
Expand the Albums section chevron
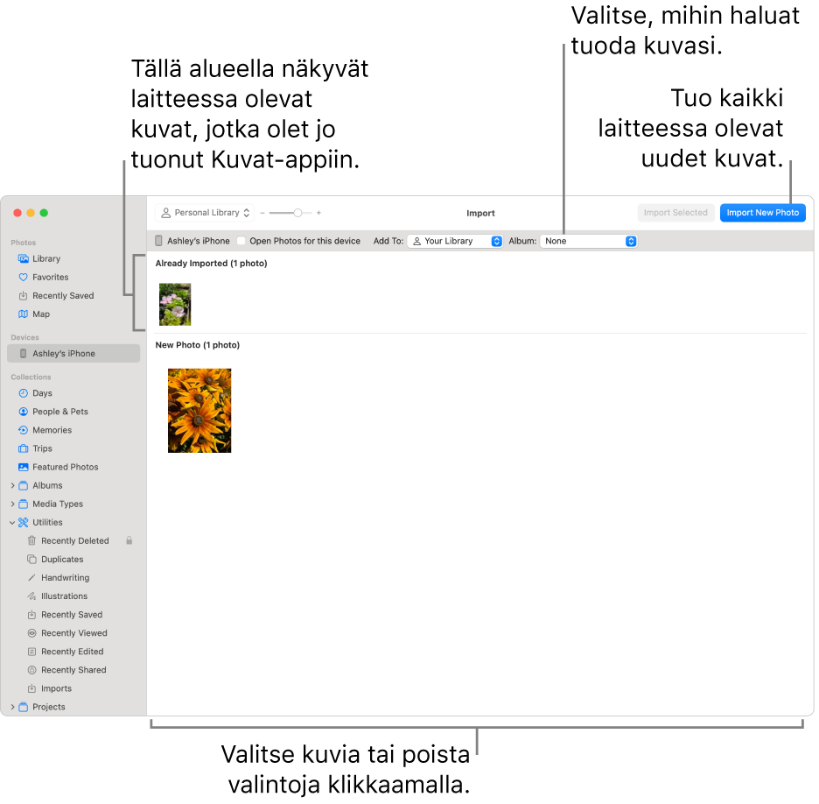12,487
